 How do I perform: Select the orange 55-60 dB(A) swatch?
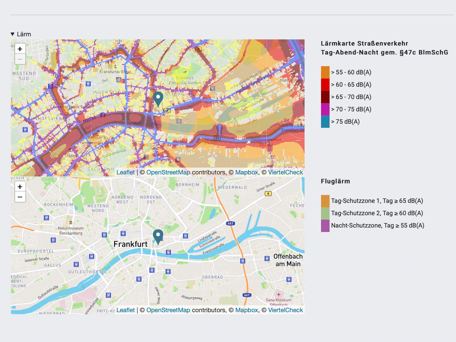pos(325,72)
